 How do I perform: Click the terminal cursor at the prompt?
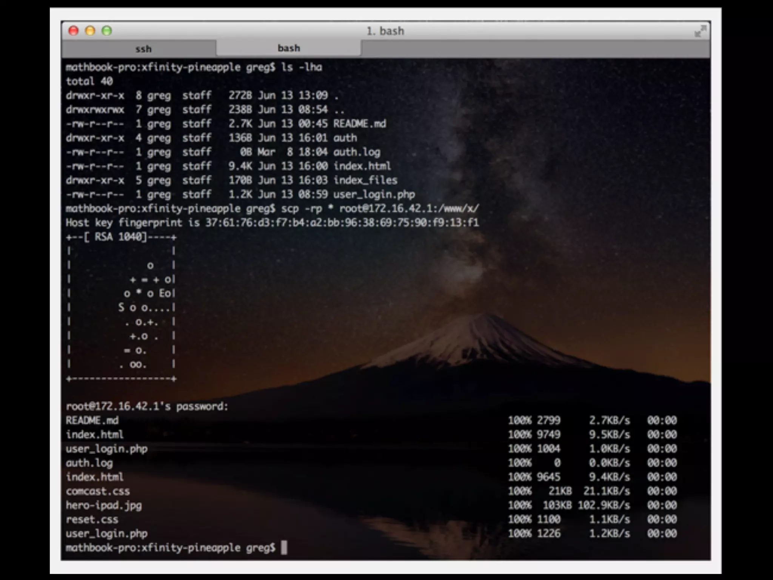pyautogui.click(x=284, y=548)
